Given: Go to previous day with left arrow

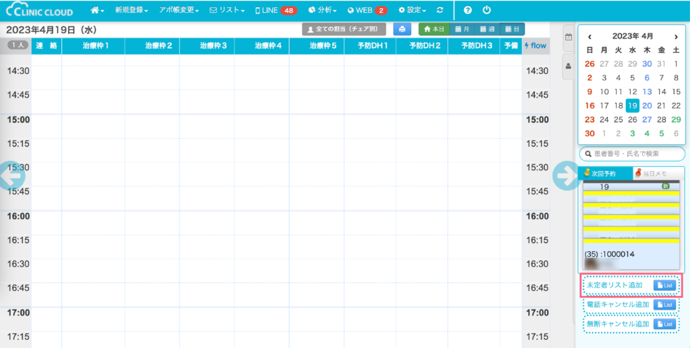Looking at the screenshot, I should [x=13, y=175].
